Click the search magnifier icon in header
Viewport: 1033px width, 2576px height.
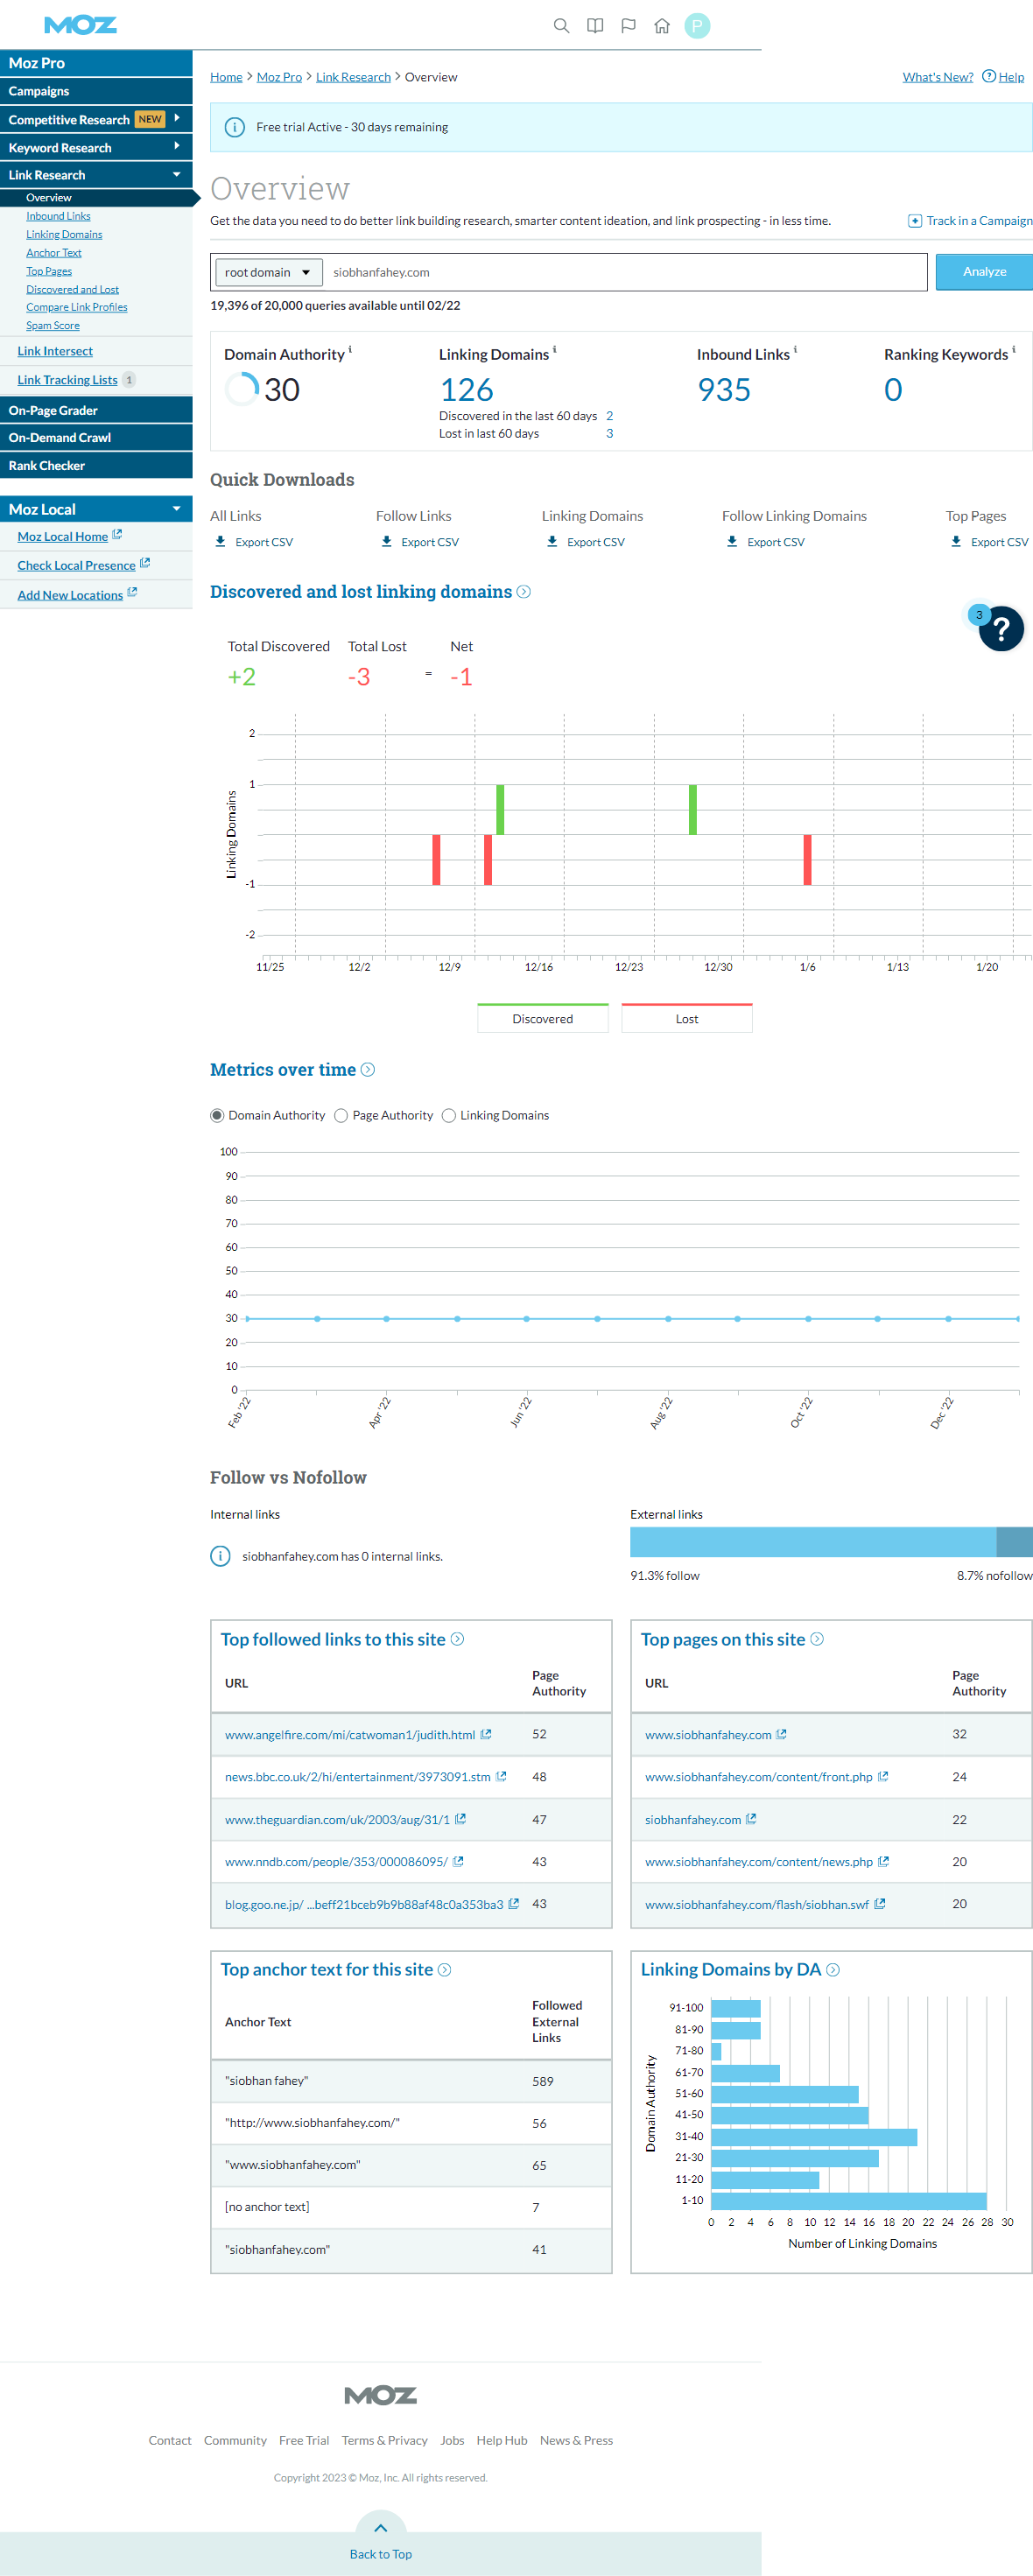pyautogui.click(x=561, y=26)
